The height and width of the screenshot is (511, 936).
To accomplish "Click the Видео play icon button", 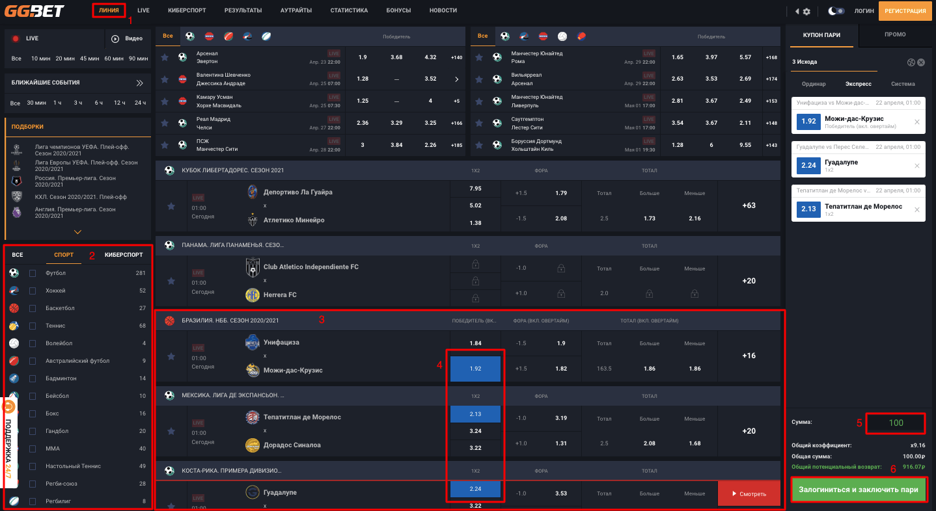I will click(x=115, y=39).
